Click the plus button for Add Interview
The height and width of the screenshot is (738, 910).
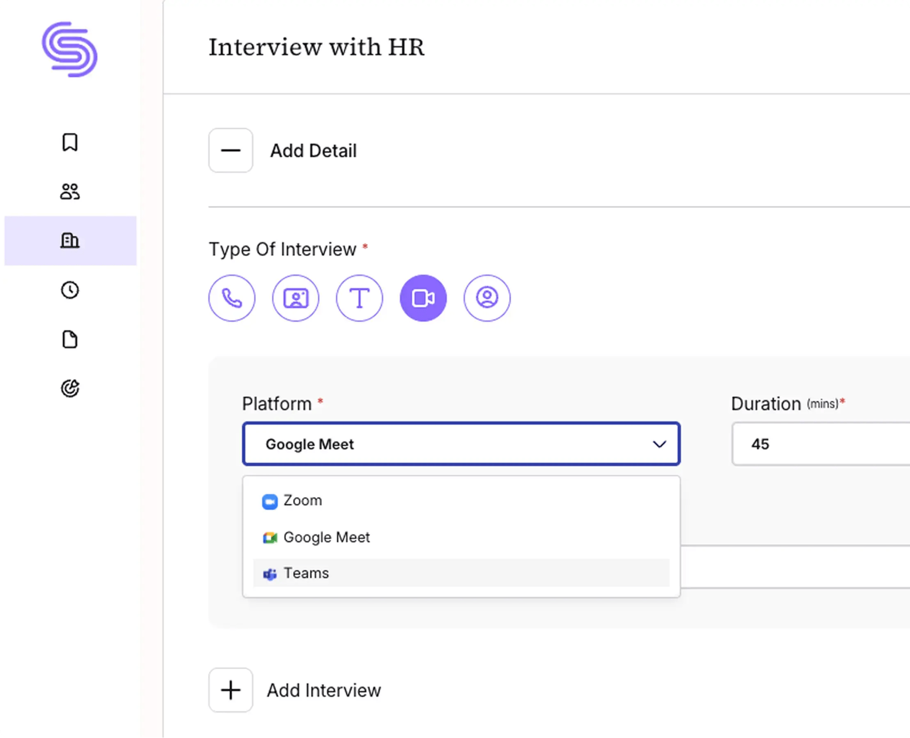231,690
